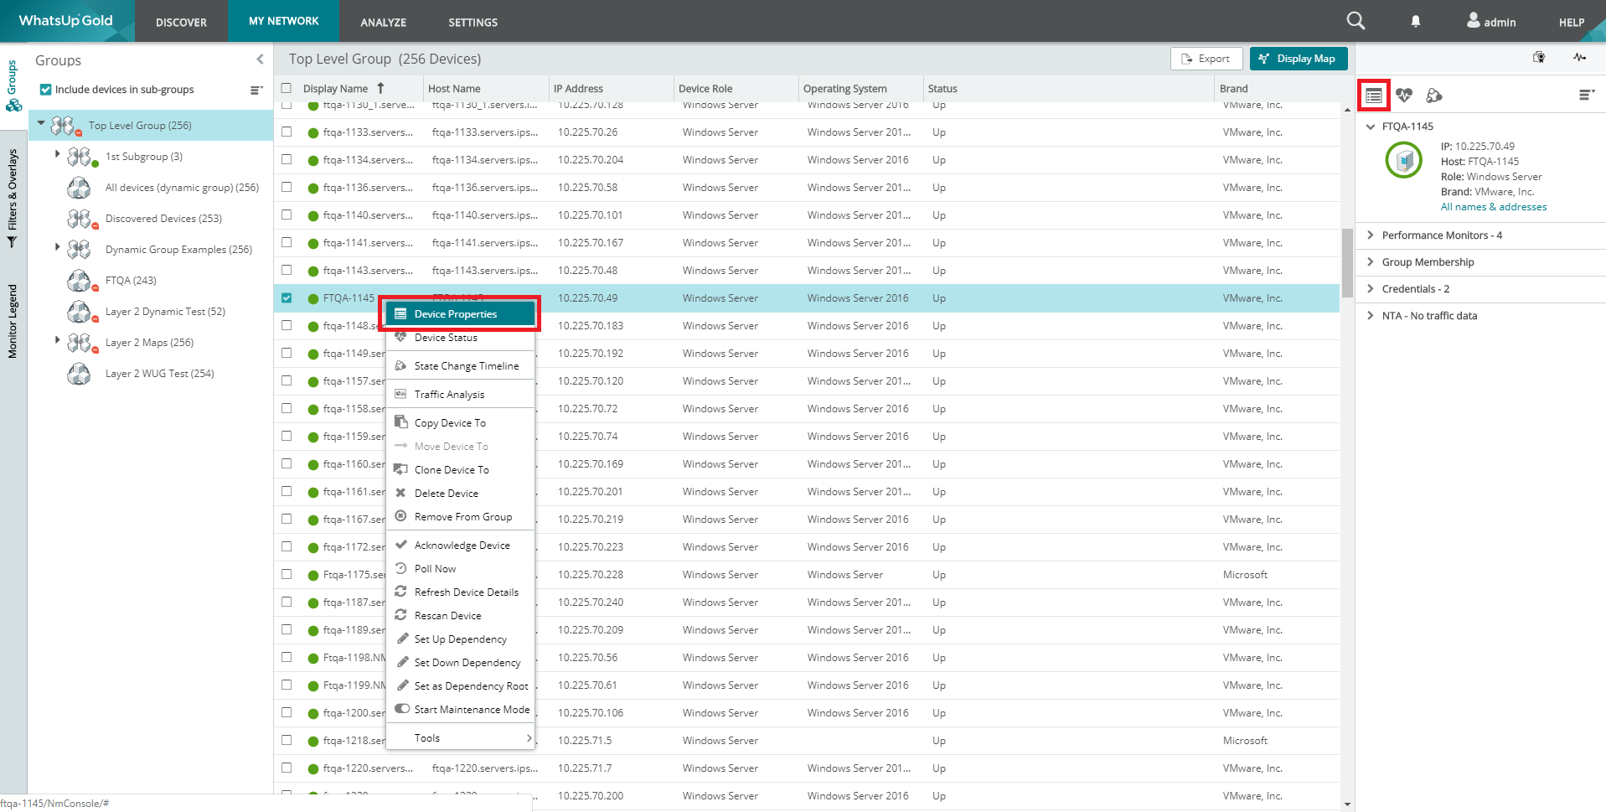Viewport: 1606px width, 812px height.
Task: Open Groups panel options menu icon
Action: [256, 90]
